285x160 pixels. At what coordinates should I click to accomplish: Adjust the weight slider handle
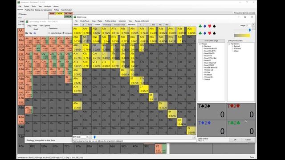click(250, 30)
